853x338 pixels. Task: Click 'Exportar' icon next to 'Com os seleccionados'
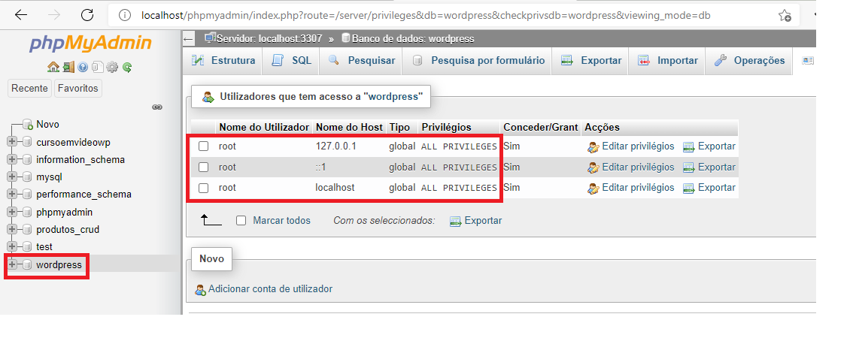455,221
